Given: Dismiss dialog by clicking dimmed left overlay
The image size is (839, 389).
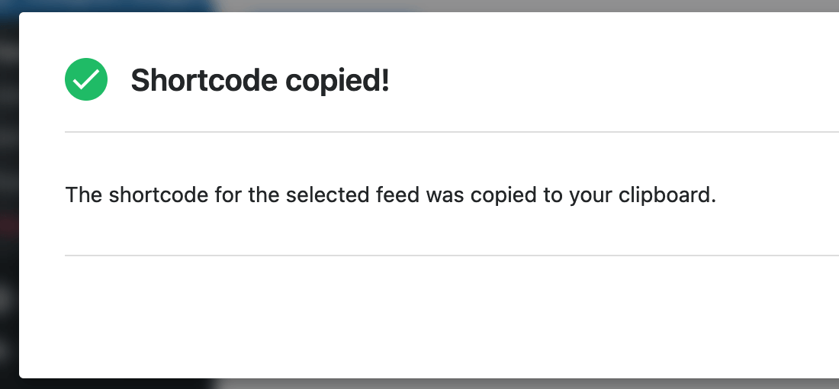Looking at the screenshot, I should 9,229.
